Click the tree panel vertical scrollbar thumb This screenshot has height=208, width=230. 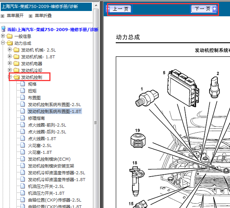[x=96, y=123]
